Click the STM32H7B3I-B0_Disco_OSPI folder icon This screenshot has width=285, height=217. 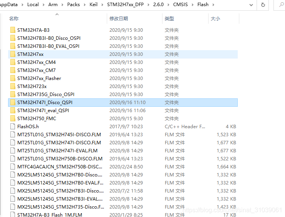click(x=13, y=38)
